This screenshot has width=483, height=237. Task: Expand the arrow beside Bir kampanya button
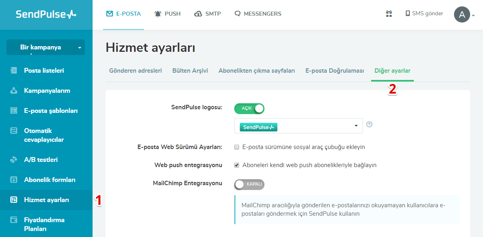pos(80,47)
